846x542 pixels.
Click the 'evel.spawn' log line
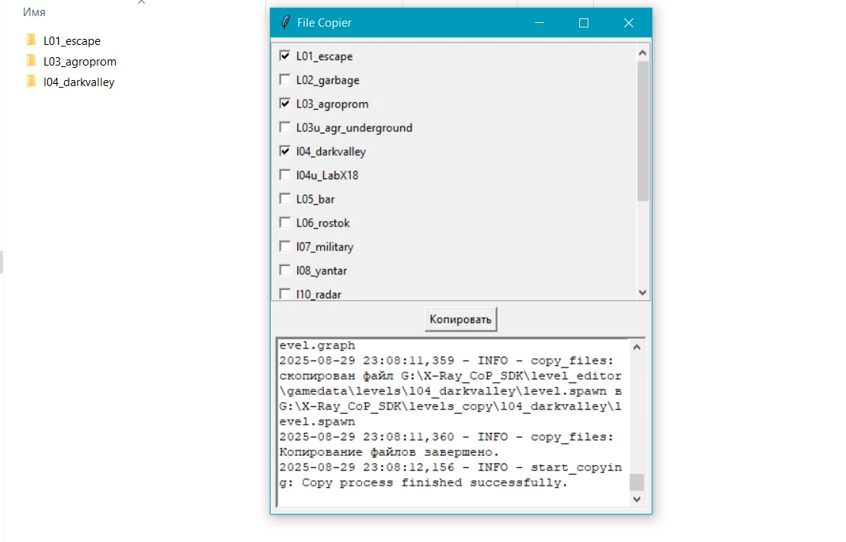point(317,422)
